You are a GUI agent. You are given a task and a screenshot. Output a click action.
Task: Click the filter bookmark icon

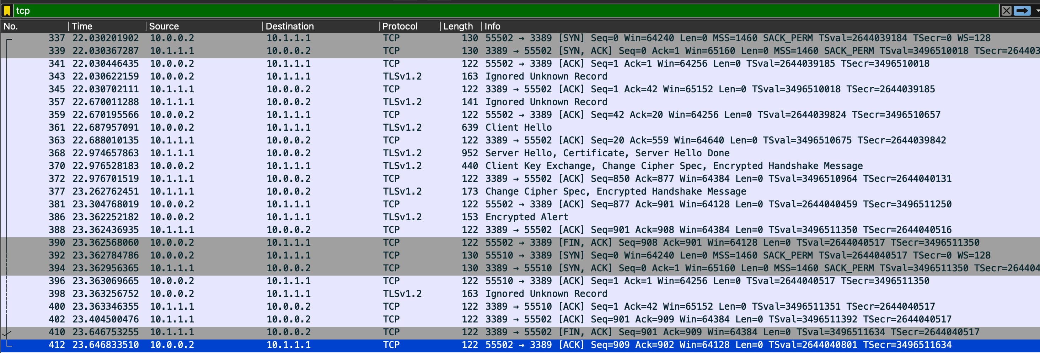7,11
